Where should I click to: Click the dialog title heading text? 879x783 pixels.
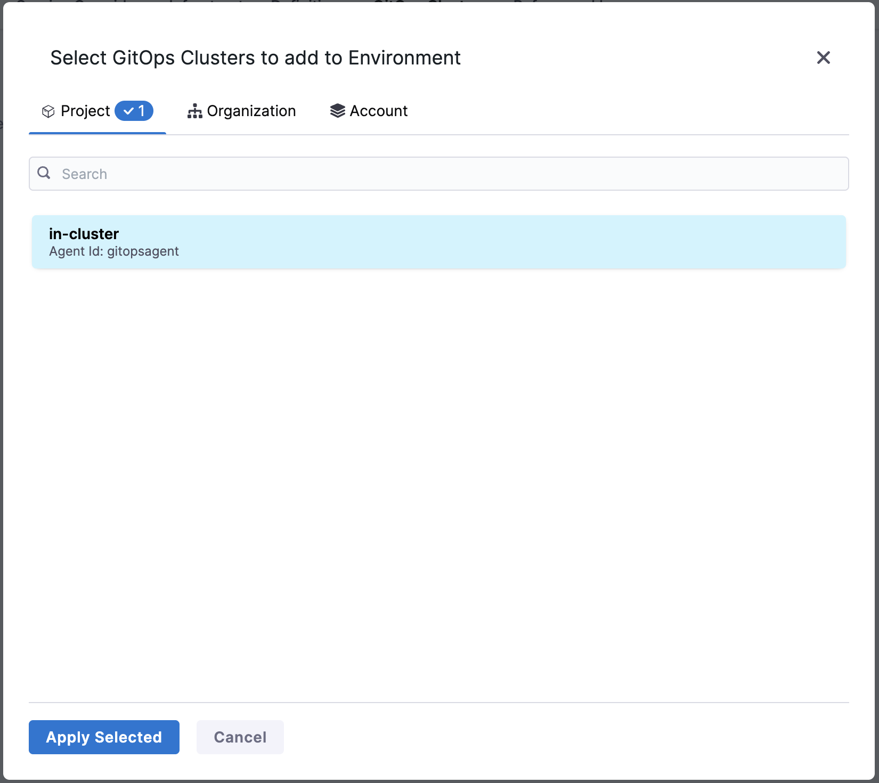[x=255, y=58]
